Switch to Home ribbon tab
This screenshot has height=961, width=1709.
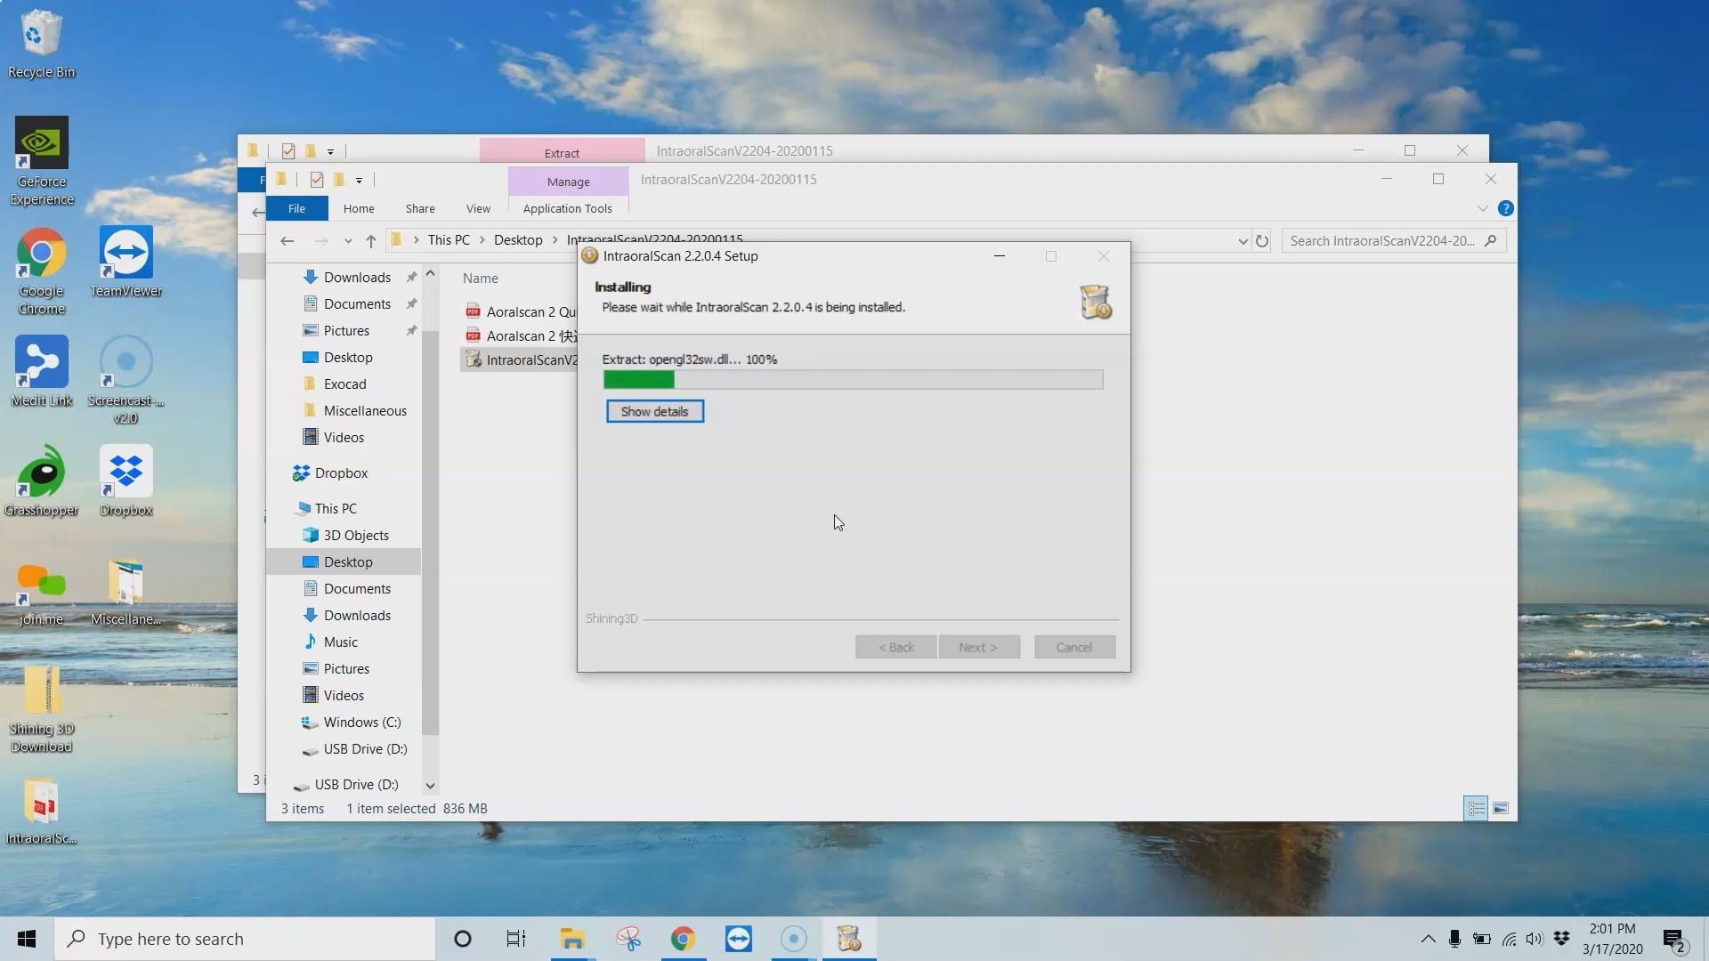(x=359, y=208)
